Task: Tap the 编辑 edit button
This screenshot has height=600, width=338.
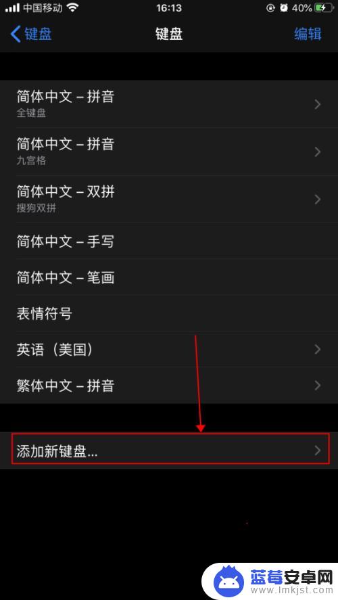Action: (308, 34)
